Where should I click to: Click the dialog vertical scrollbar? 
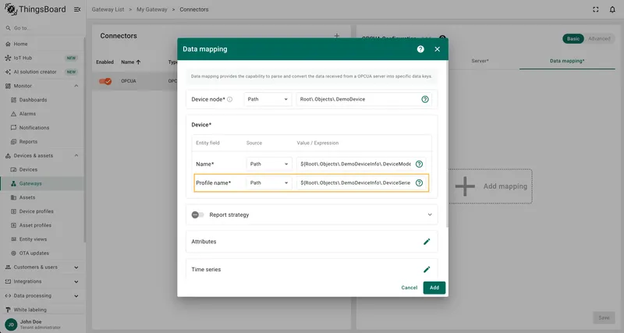click(x=446, y=145)
